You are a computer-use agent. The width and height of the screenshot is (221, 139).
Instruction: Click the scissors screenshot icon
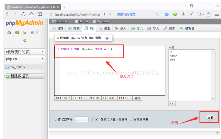(191, 14)
